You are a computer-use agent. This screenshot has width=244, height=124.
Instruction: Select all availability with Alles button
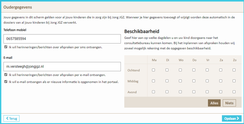click(214, 103)
